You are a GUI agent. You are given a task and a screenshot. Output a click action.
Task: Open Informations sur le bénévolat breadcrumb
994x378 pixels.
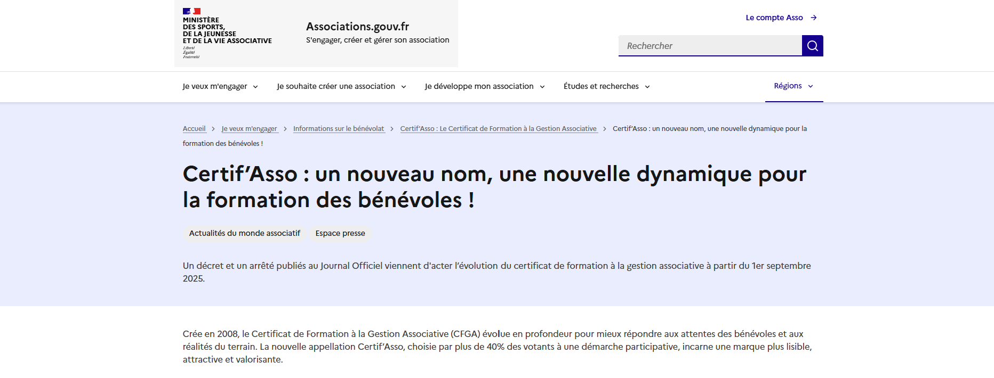coord(339,129)
